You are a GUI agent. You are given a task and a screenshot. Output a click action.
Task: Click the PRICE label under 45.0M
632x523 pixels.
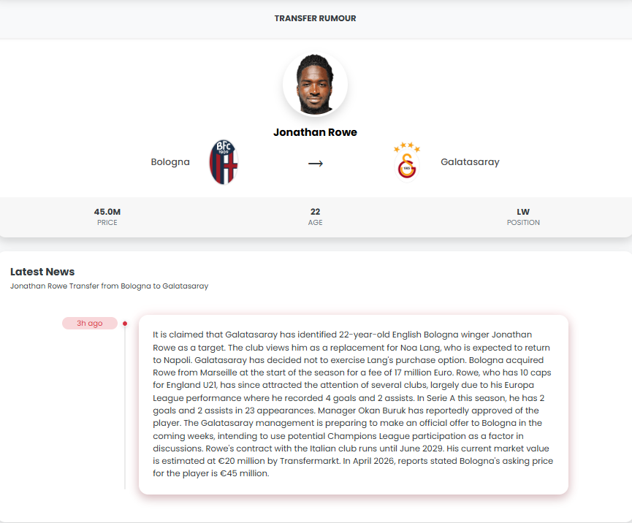pos(107,223)
